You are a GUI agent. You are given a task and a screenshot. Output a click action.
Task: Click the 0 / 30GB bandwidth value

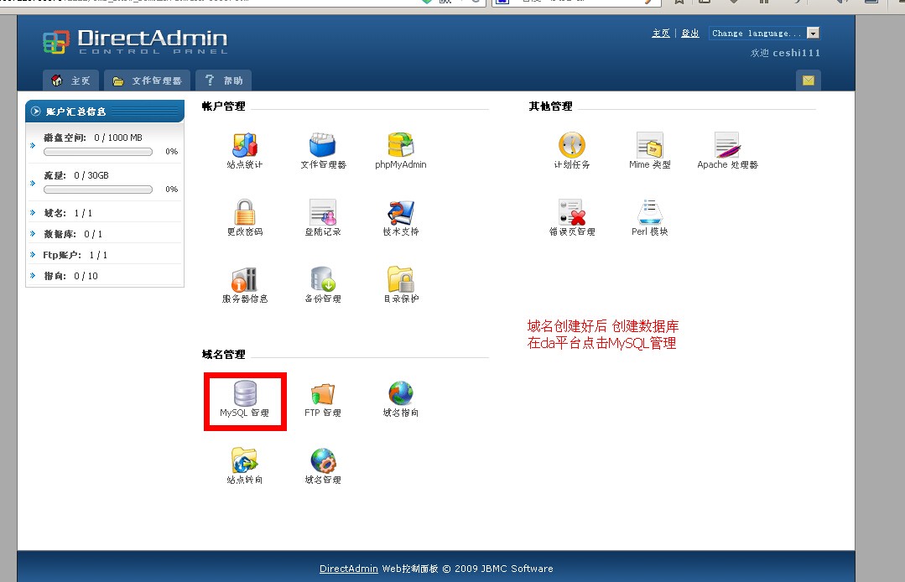coord(91,174)
